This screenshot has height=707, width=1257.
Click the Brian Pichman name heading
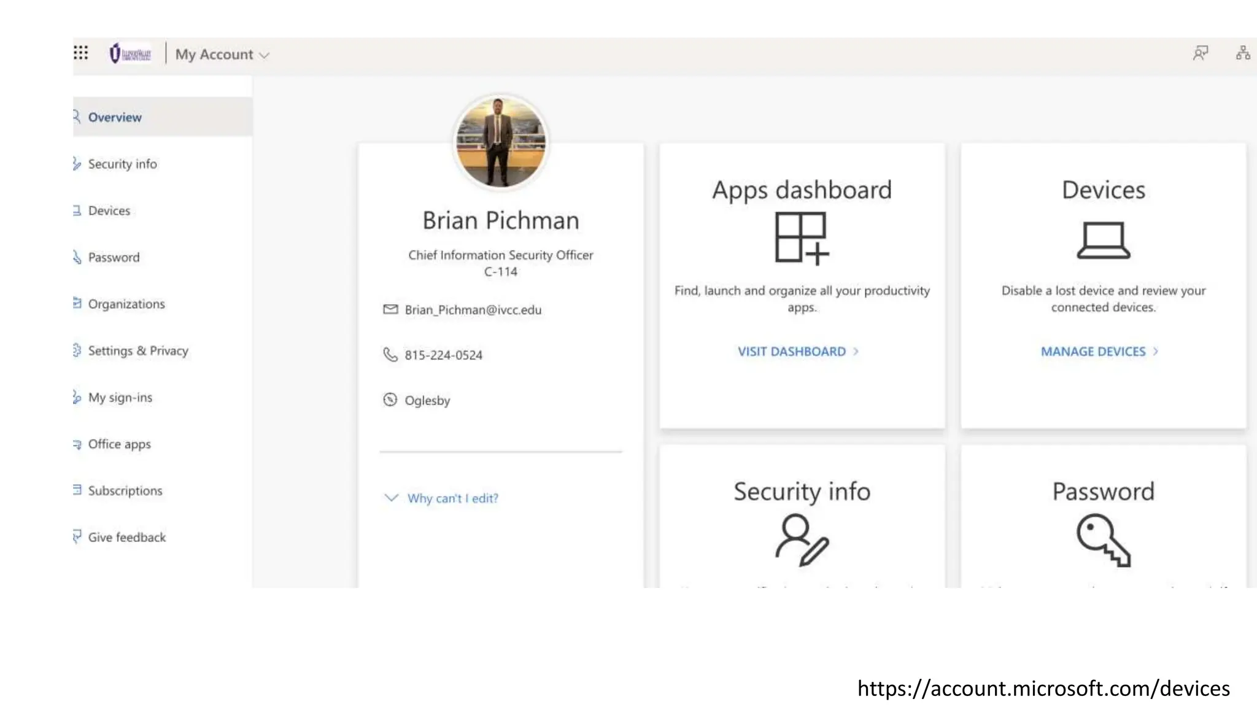click(501, 220)
